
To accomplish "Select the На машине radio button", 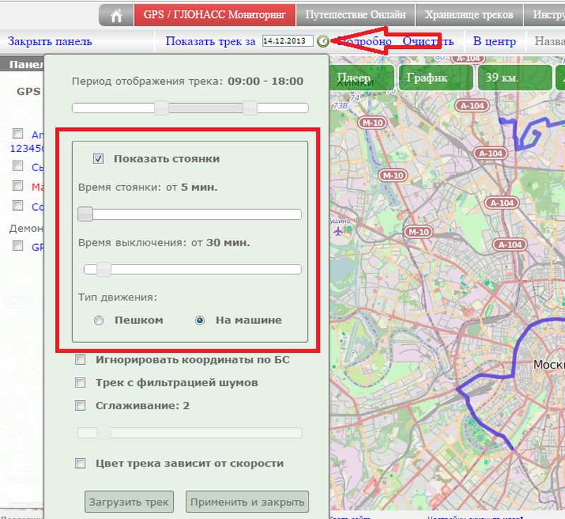I will coord(200,320).
